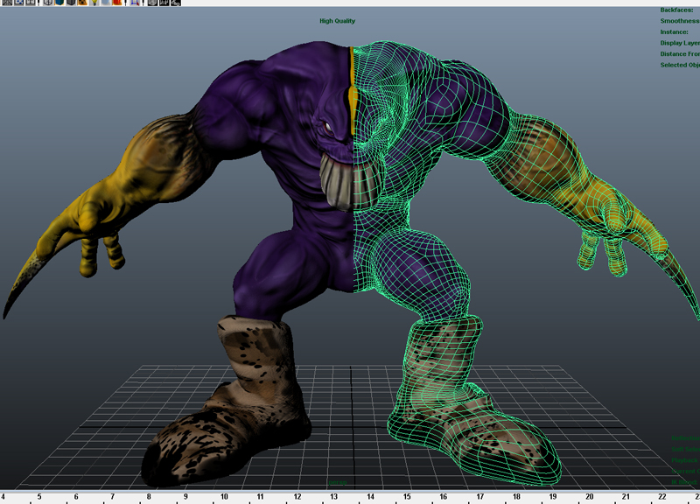
Task: Jump to frame 11 on the timeline
Action: pyautogui.click(x=260, y=497)
